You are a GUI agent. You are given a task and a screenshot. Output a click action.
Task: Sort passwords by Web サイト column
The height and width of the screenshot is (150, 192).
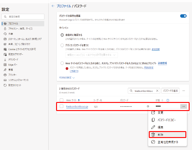[73, 100]
